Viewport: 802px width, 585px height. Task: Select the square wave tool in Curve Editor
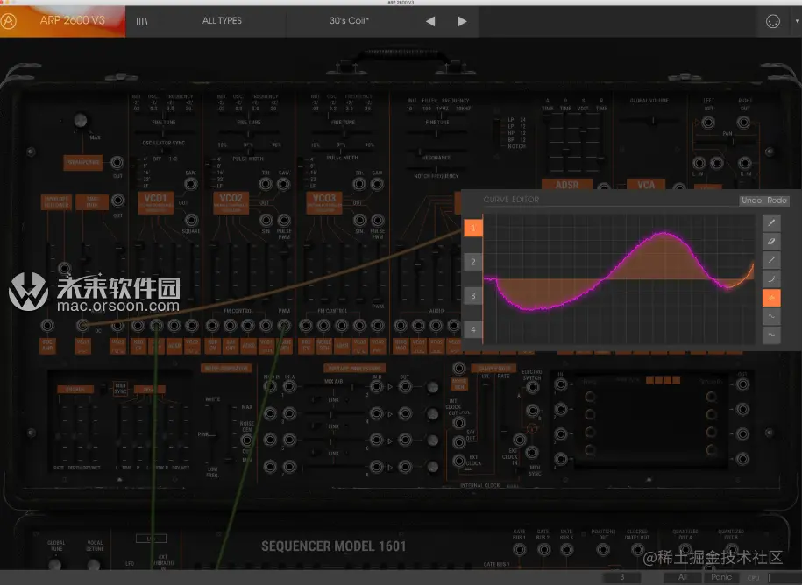click(x=771, y=335)
